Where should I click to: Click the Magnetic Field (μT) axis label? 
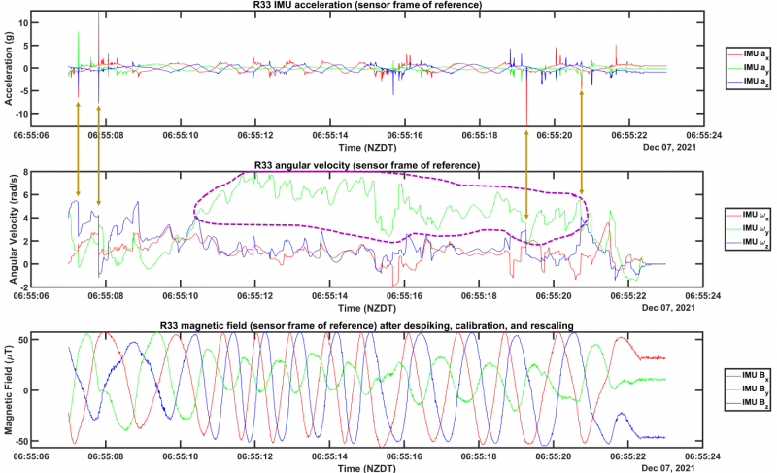tap(9, 389)
